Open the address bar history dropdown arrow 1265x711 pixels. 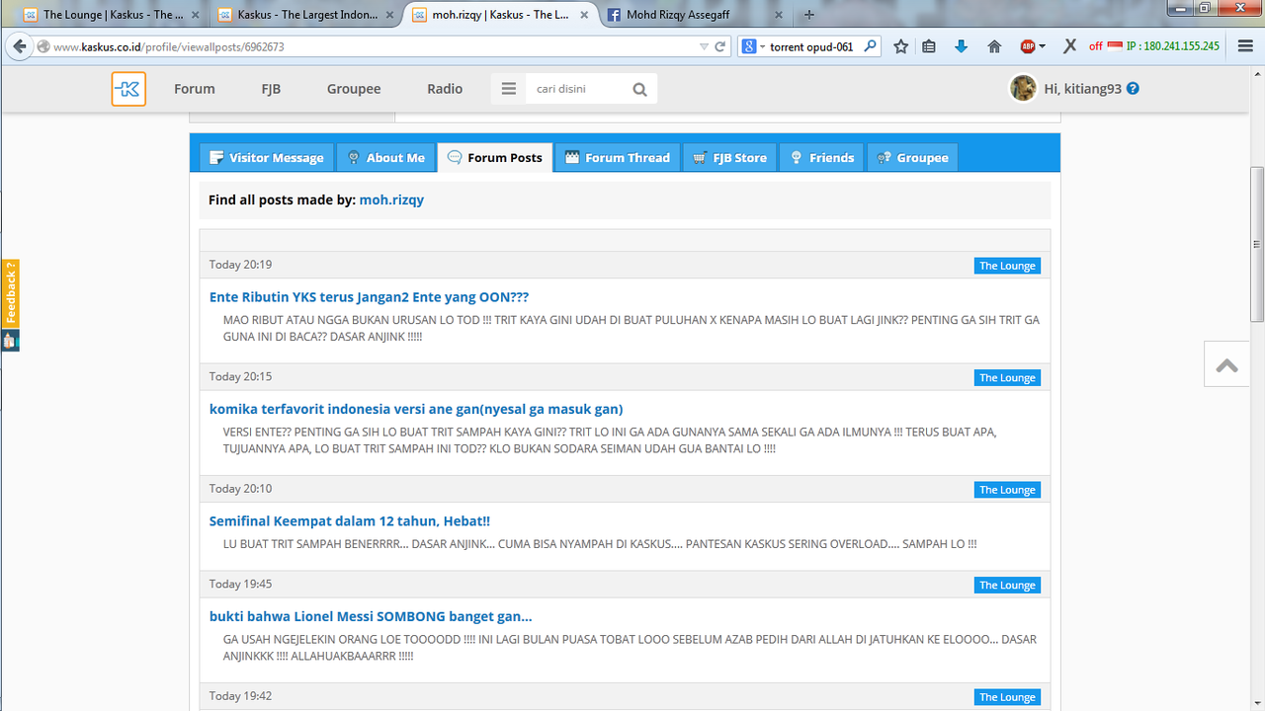[x=704, y=46]
